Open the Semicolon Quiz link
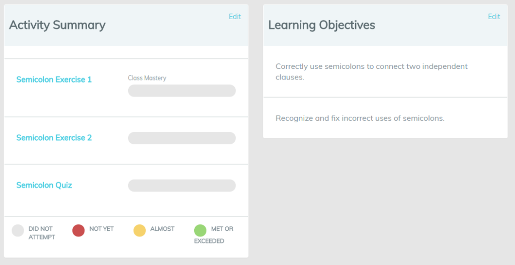 point(44,185)
